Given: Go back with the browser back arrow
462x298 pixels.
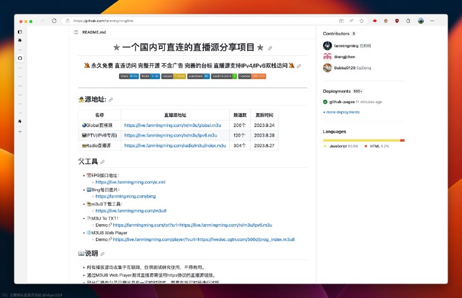Looking at the screenshot, I should point(43,21).
